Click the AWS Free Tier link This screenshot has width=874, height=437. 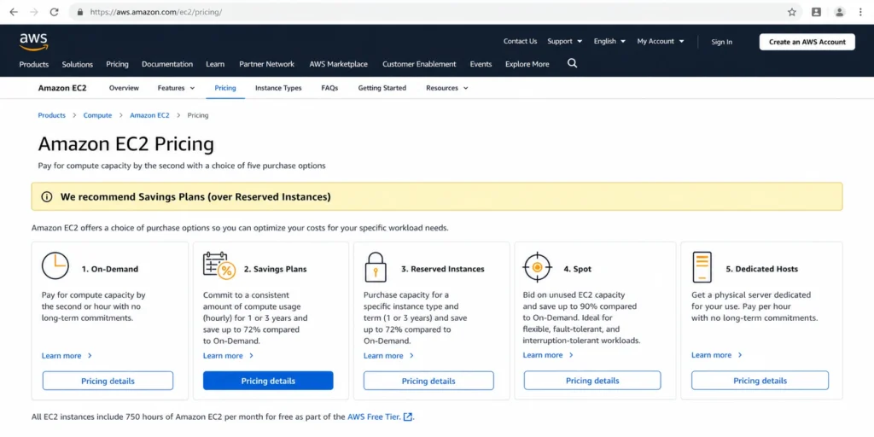pyautogui.click(x=374, y=417)
